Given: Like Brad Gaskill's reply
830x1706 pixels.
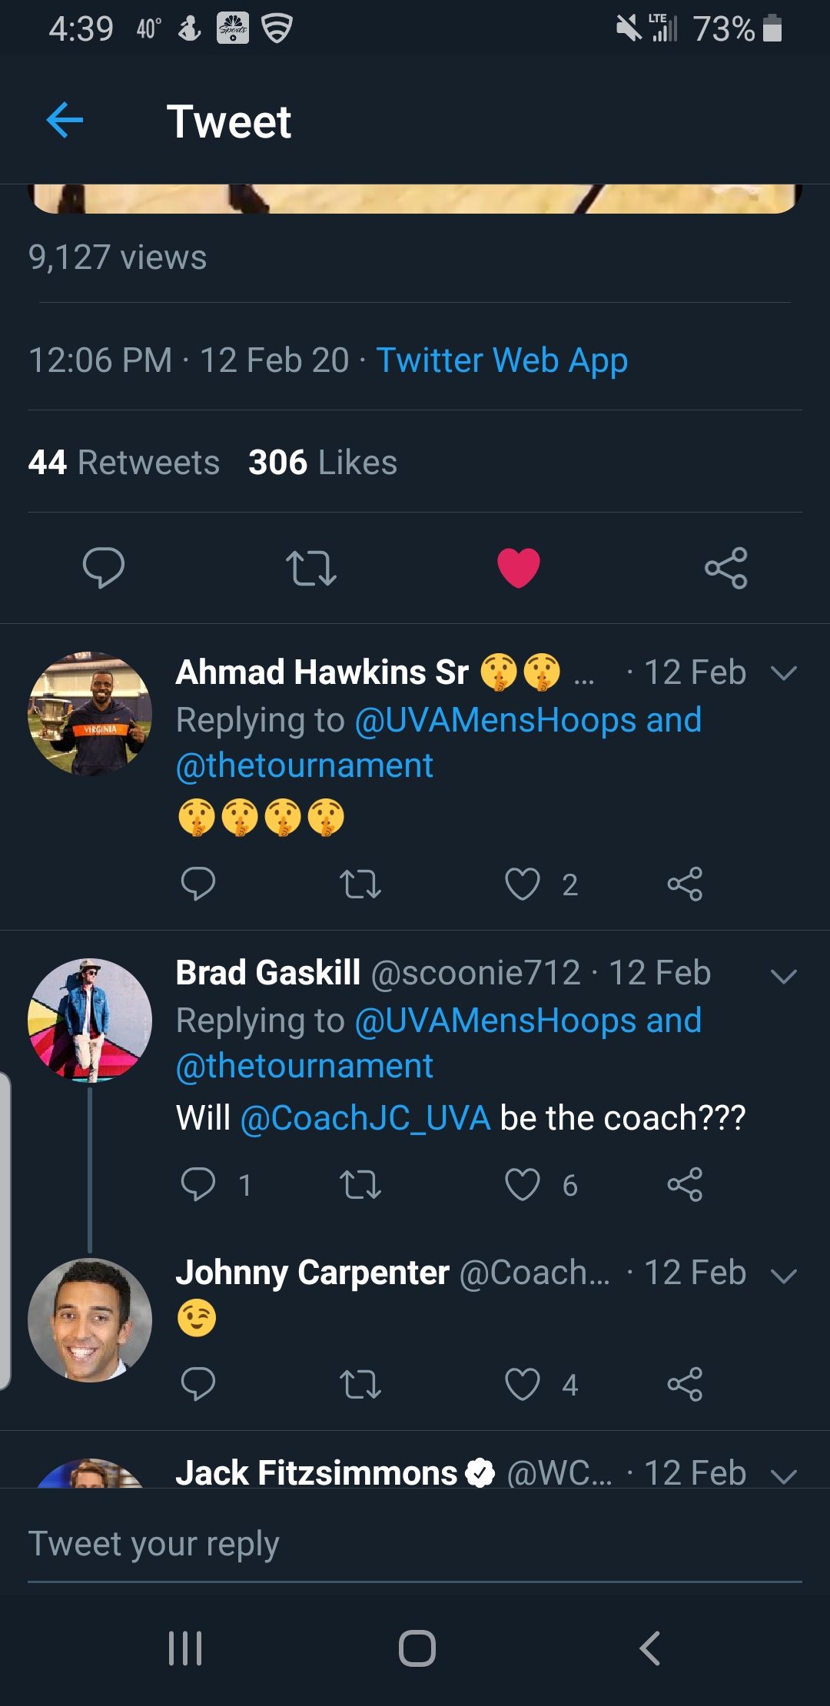Looking at the screenshot, I should click(x=523, y=1184).
